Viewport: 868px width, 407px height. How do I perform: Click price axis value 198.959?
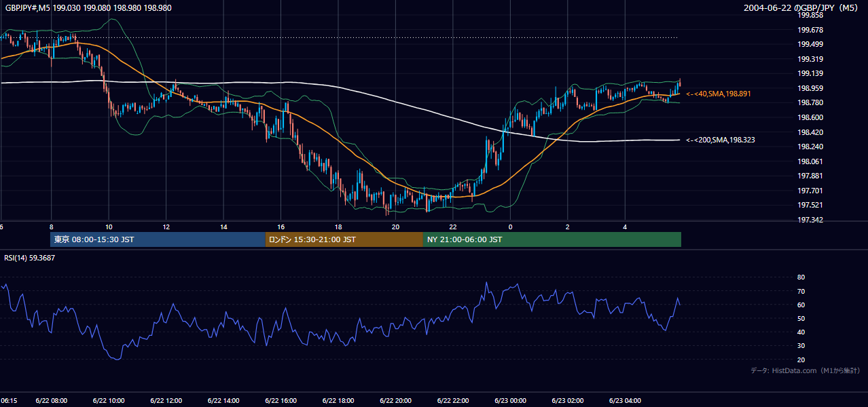pyautogui.click(x=810, y=88)
